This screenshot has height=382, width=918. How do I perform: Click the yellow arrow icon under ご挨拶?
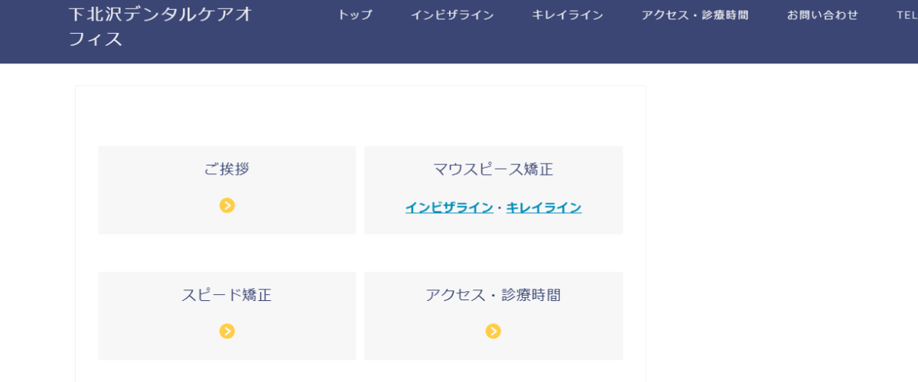tap(227, 205)
